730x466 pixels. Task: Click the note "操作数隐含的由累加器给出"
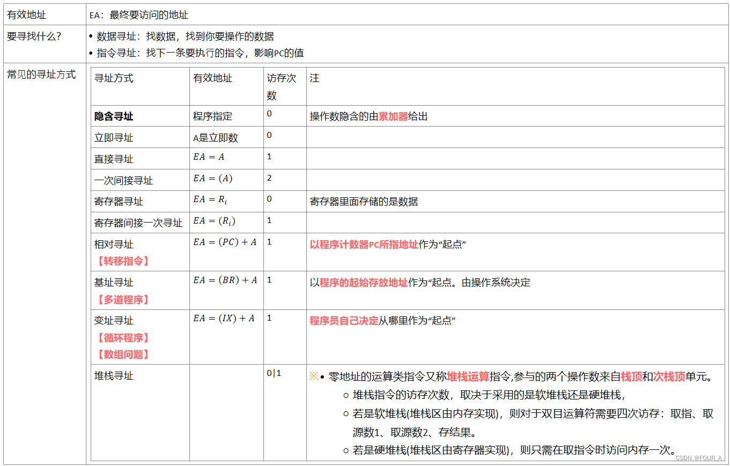tap(368, 116)
